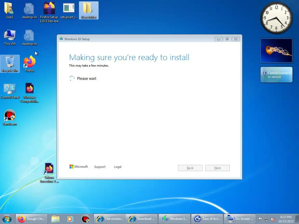The width and height of the screenshot is (299, 224).
Task: Click the jellyfish slideshow gadget
Action: point(276,51)
